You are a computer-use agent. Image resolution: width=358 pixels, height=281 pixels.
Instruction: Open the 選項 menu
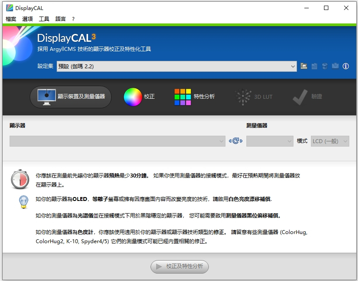(27, 19)
